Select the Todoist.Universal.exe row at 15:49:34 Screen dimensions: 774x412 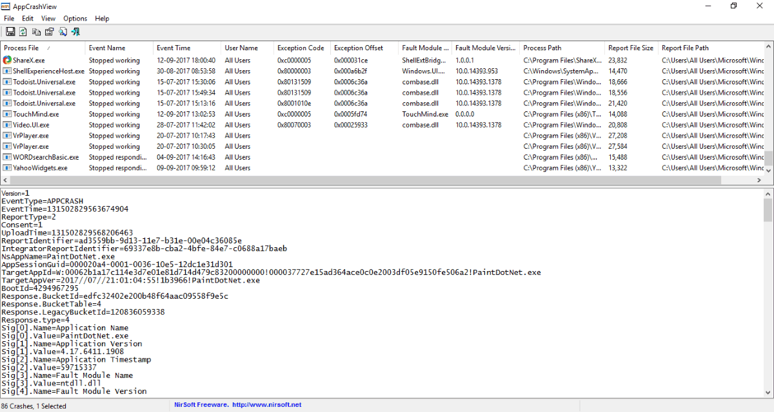[x=382, y=93]
